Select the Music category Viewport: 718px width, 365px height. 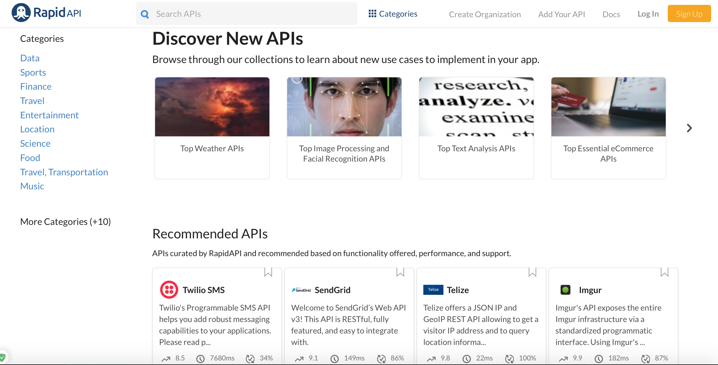32,186
